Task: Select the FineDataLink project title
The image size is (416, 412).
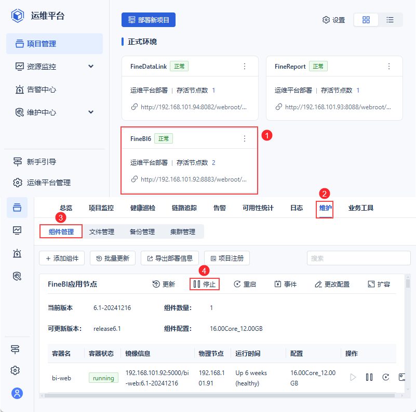Action: [149, 67]
